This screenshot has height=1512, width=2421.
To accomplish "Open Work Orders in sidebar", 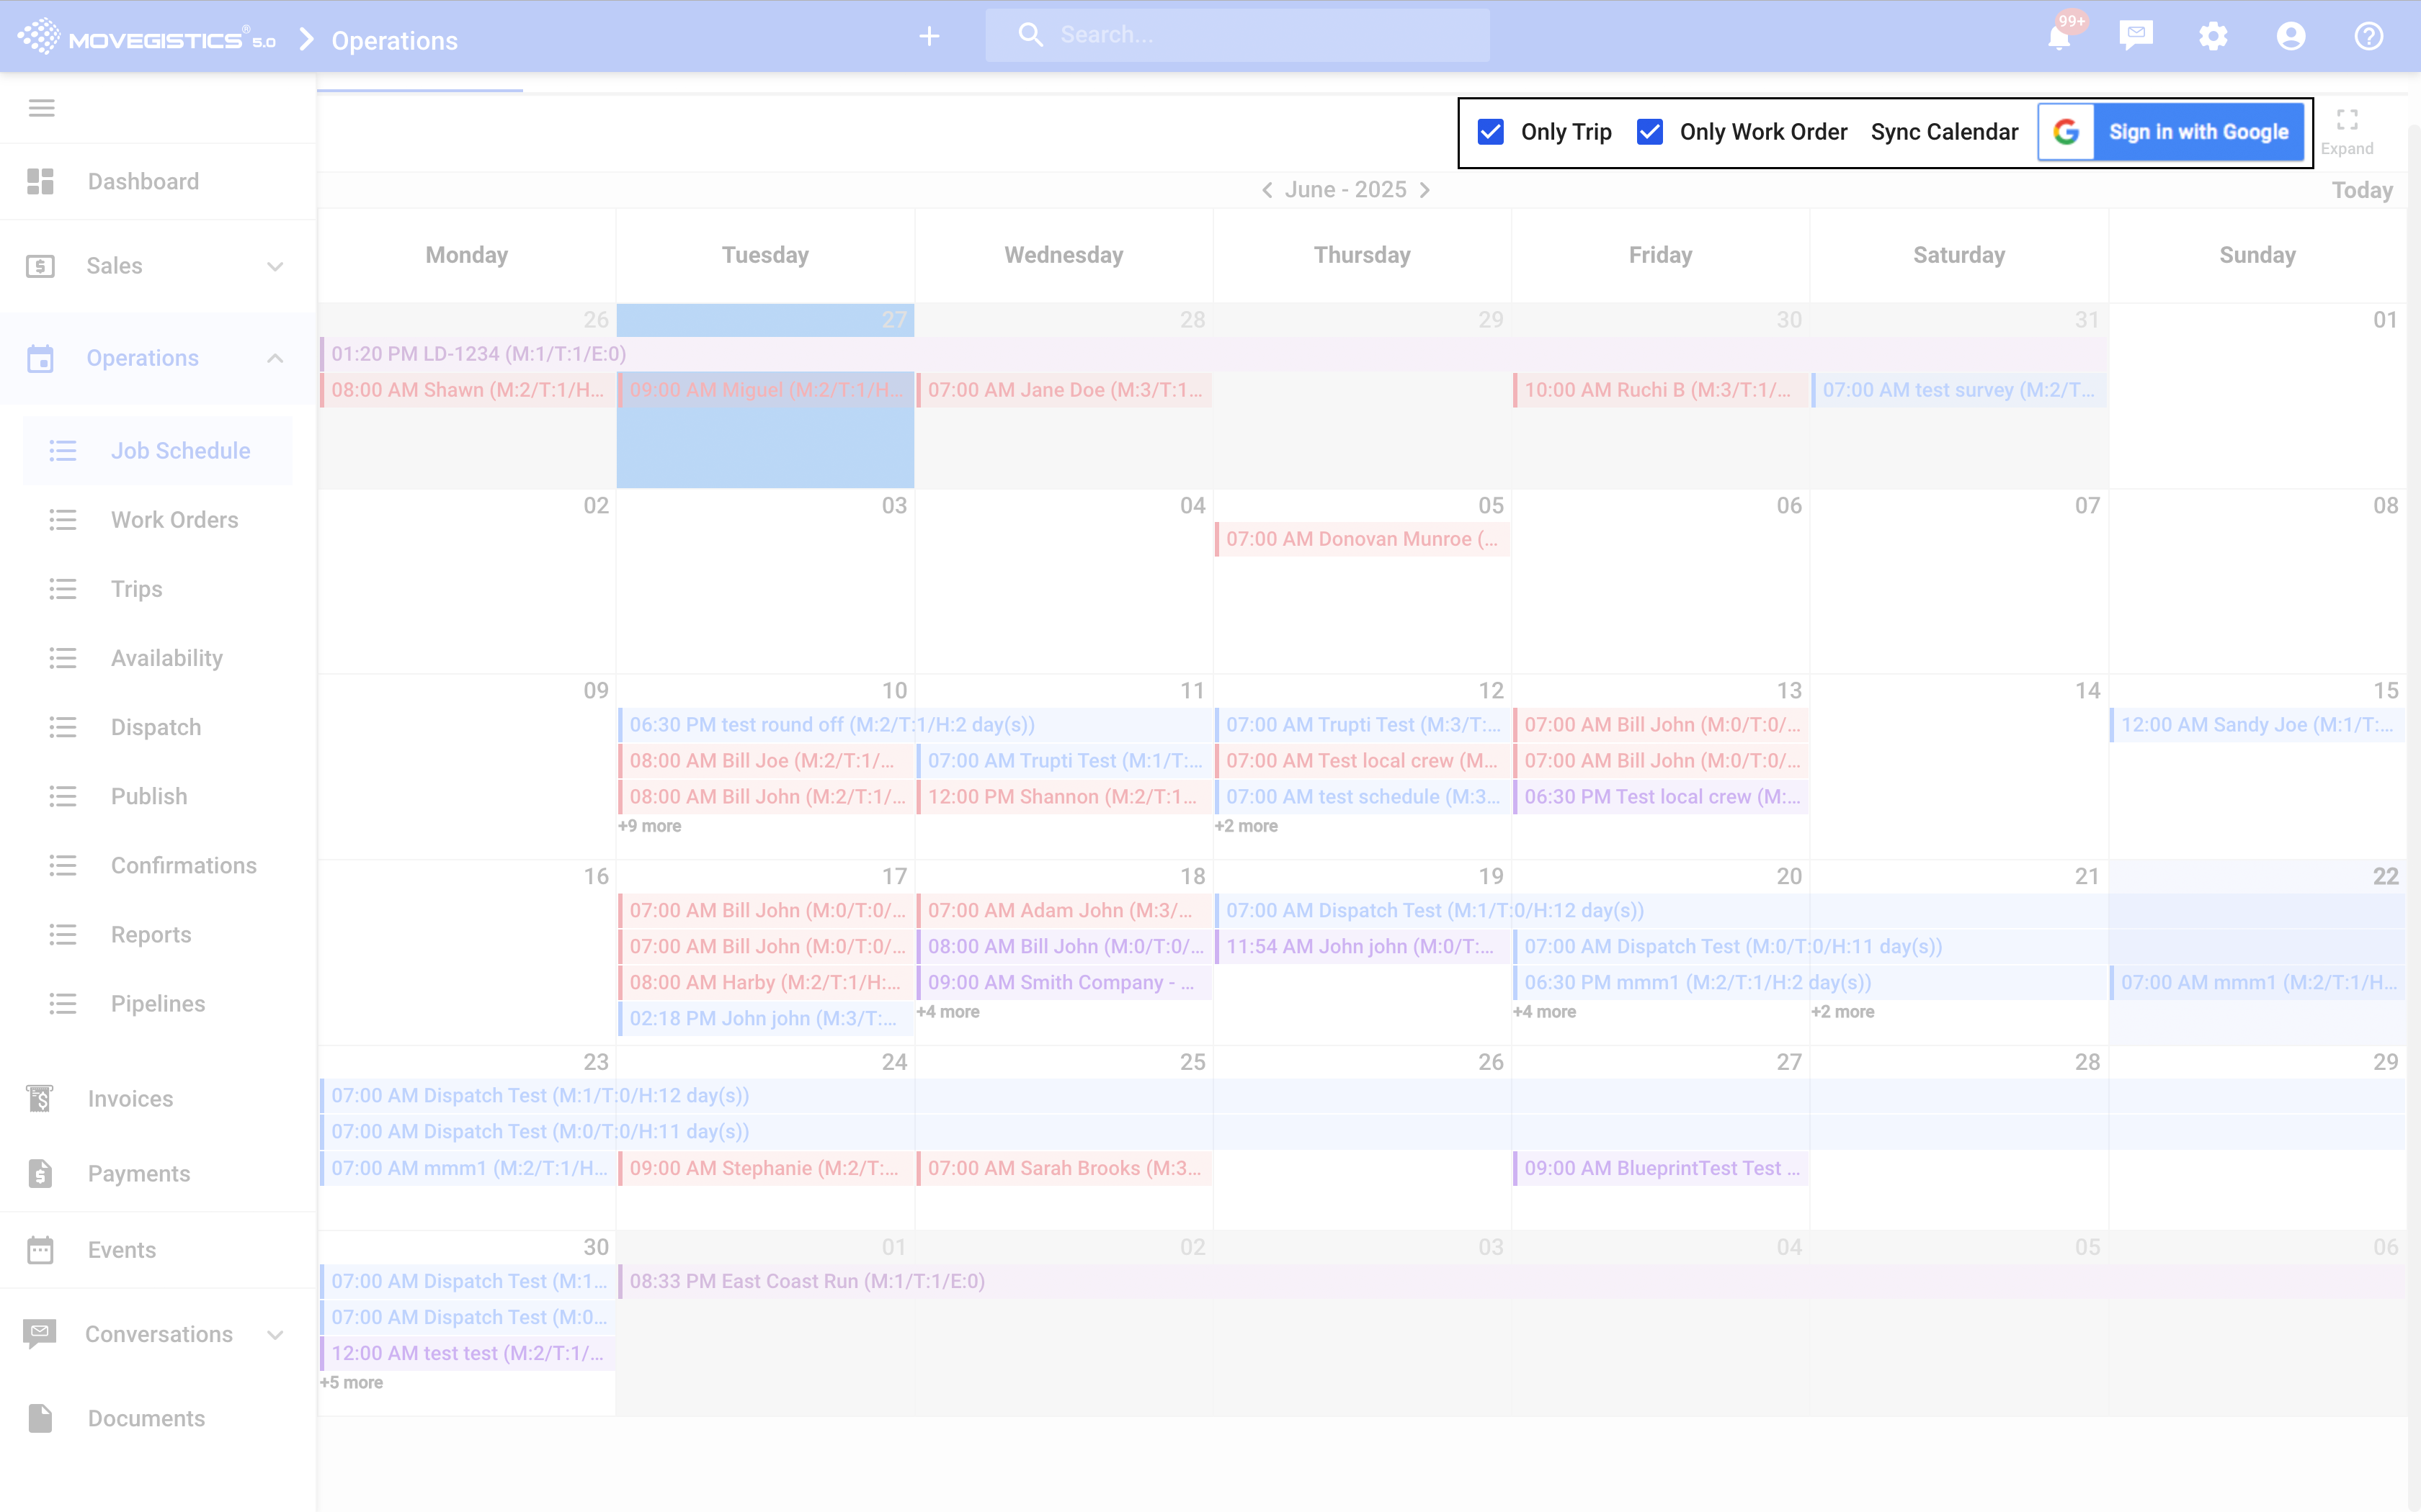I will click(174, 520).
